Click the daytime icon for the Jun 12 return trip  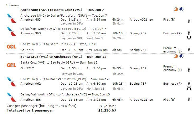point(176,56)
